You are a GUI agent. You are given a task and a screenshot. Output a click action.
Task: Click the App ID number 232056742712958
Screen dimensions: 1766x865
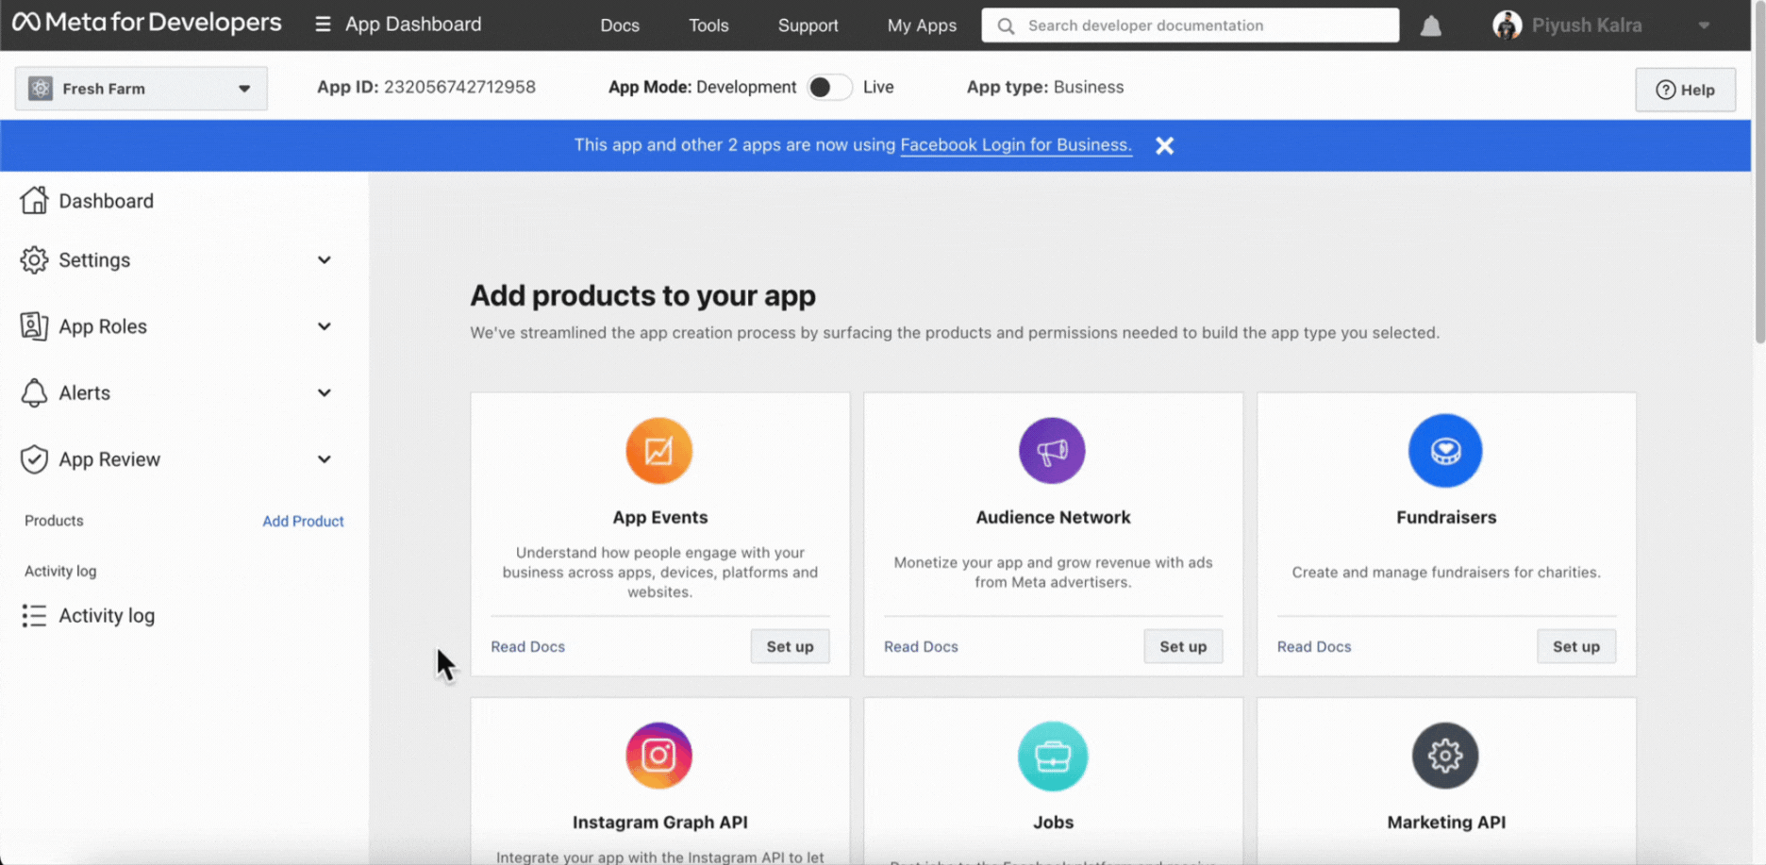point(459,87)
